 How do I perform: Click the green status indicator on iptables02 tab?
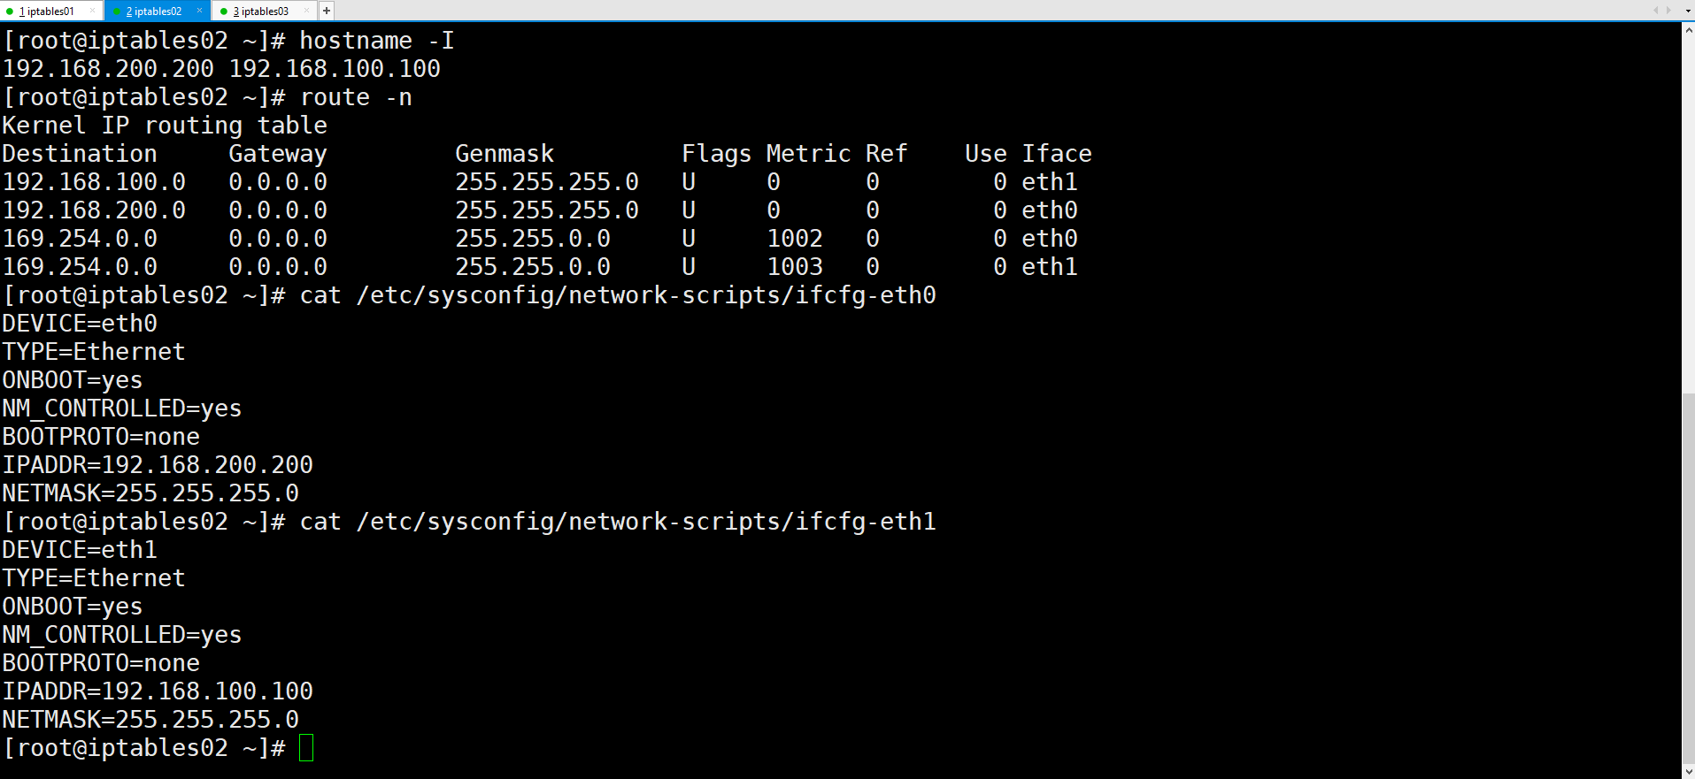[115, 11]
